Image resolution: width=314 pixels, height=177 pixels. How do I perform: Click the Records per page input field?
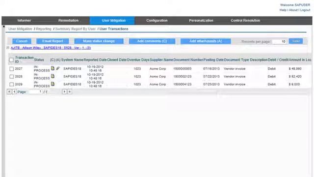pos(279,41)
